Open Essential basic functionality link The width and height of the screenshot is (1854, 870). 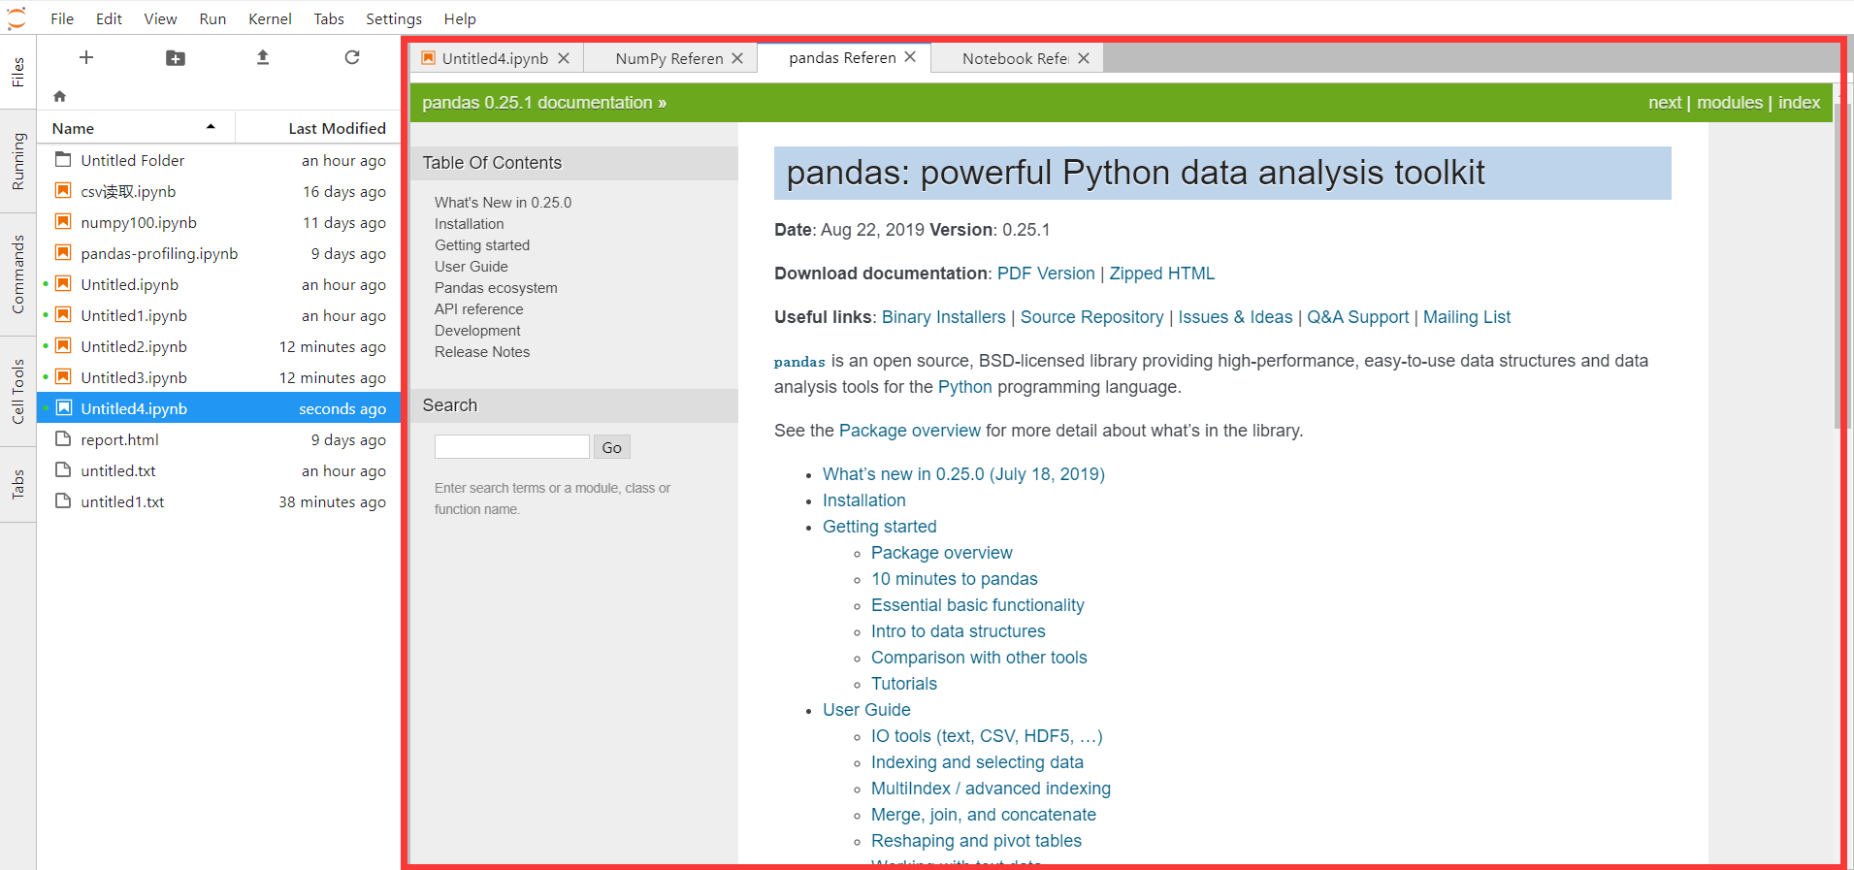tap(978, 605)
